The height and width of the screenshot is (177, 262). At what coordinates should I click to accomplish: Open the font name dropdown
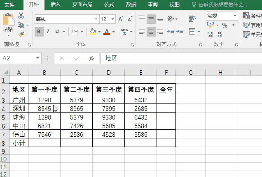click(96, 19)
